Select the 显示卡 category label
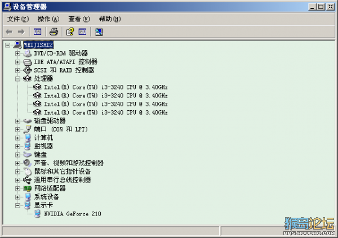338x238 pixels. [x=43, y=205]
